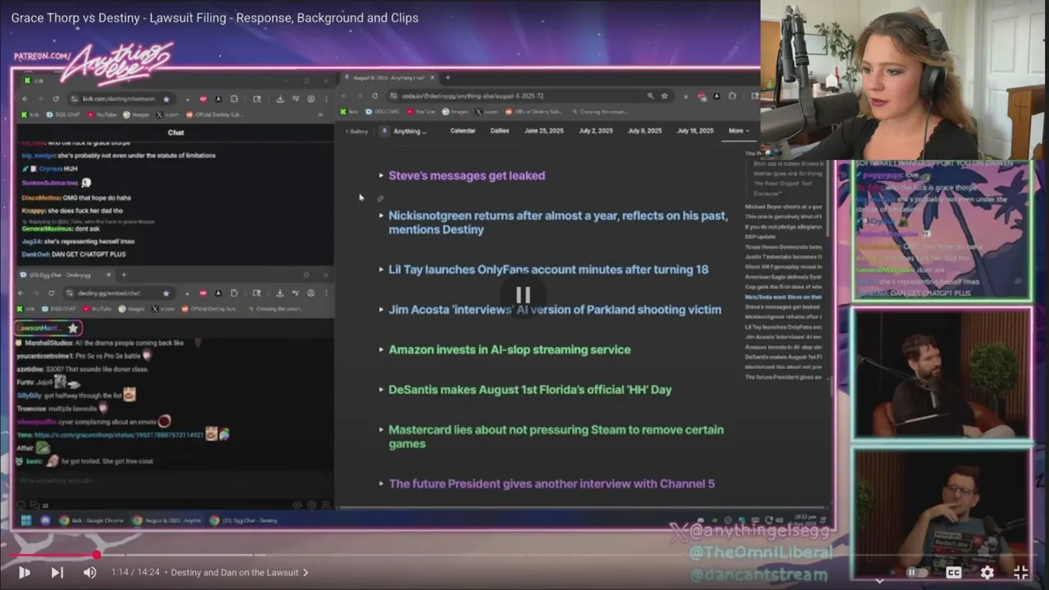Viewport: 1049px width, 590px height.
Task: Select 'August 6, 2025' Chrome taskbar item
Action: pyautogui.click(x=166, y=520)
